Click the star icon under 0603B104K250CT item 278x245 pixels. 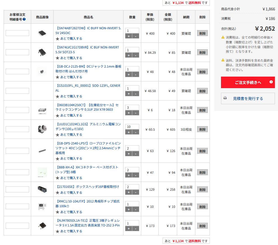57,115
